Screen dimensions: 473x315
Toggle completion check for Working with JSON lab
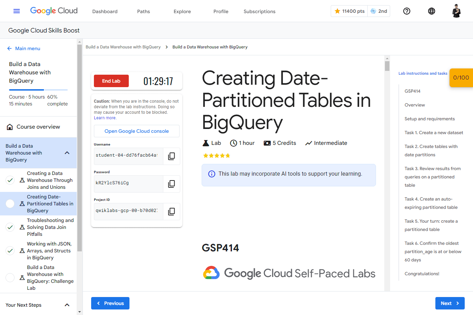click(10, 251)
